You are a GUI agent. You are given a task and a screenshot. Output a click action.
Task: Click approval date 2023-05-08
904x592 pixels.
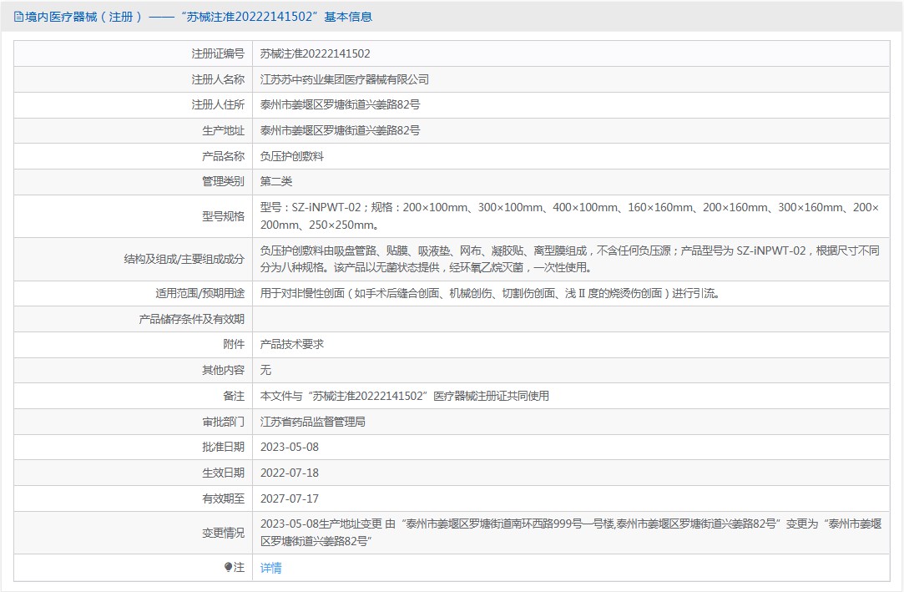(290, 447)
